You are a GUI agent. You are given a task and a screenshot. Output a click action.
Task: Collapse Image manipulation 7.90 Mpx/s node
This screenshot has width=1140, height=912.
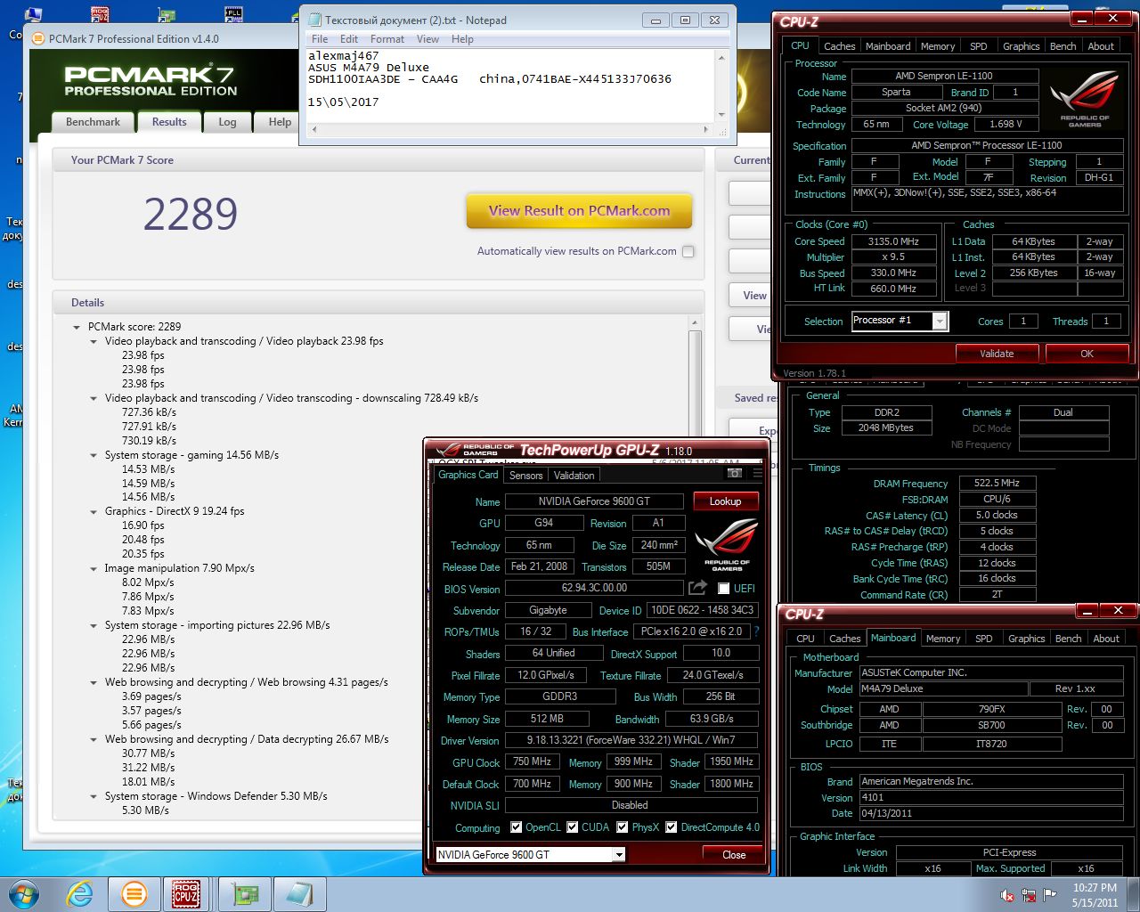point(94,568)
